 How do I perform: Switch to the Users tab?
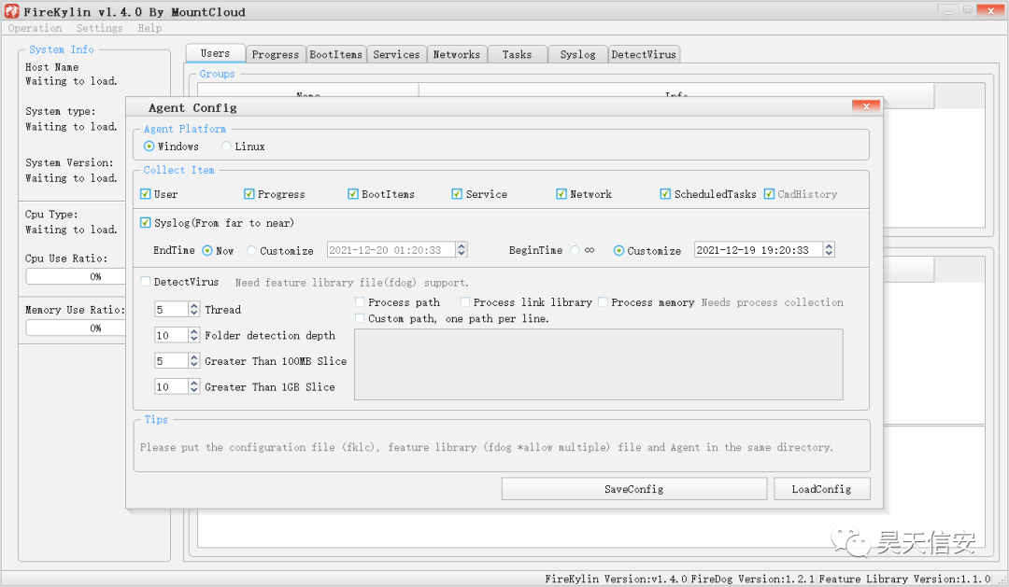coord(215,53)
